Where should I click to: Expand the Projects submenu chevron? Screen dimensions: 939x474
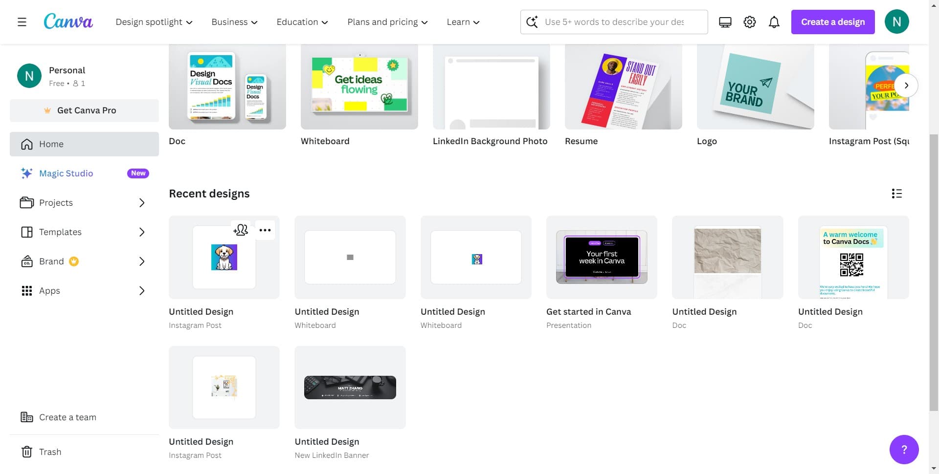click(x=142, y=203)
